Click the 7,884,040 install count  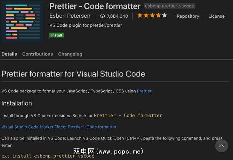[x=118, y=16]
